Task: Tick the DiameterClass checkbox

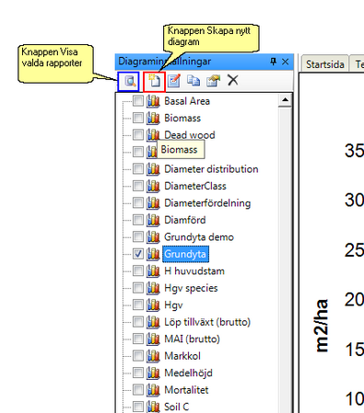Action: (x=138, y=186)
